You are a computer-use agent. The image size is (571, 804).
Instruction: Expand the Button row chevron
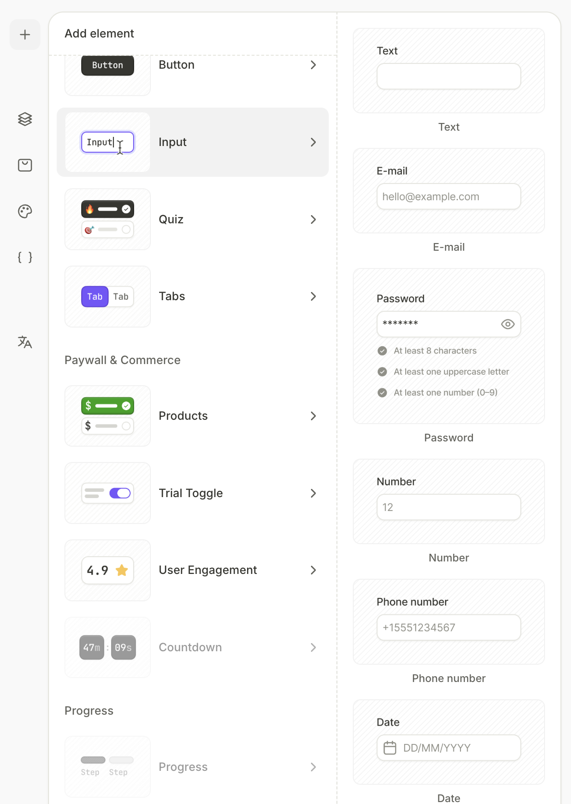tap(313, 65)
